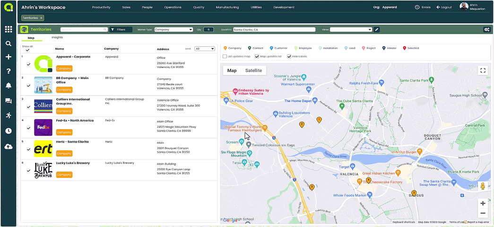The height and width of the screenshot is (227, 494).
Task: Click Company button on Fed-Ex row
Action: [64, 132]
